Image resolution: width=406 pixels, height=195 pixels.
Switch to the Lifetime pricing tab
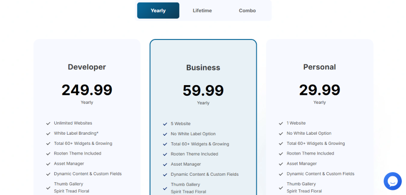click(x=202, y=11)
